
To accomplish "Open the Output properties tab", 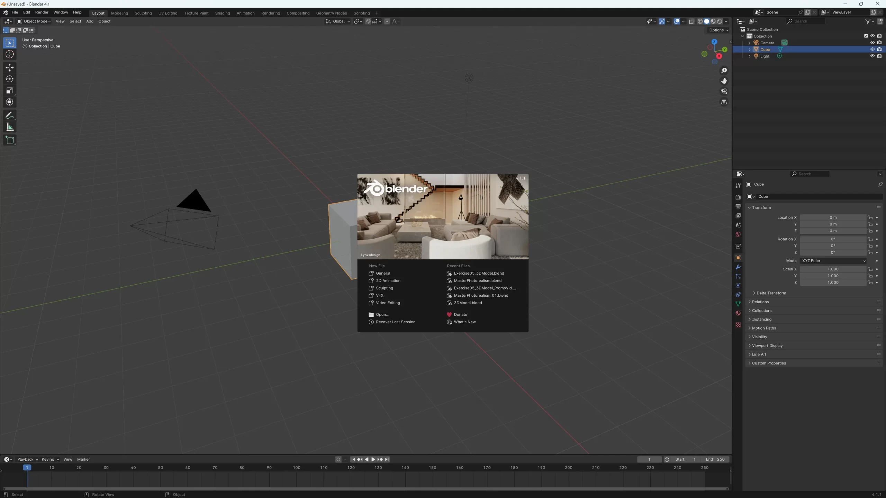I will pos(738,206).
